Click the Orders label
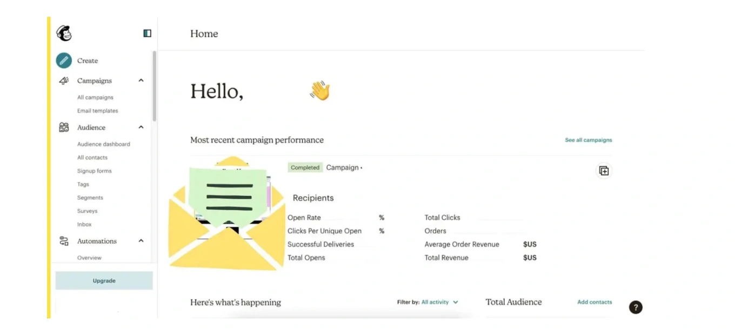The width and height of the screenshot is (735, 330). [x=436, y=231]
